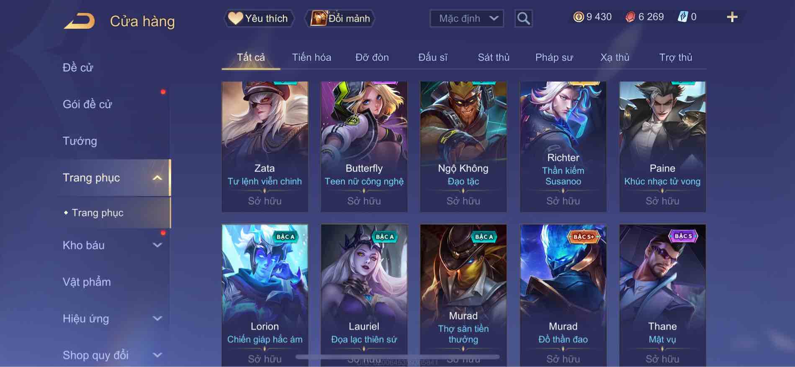The width and height of the screenshot is (795, 367).
Task: Click the horizontal scrollbar at bottom
Action: click(398, 357)
